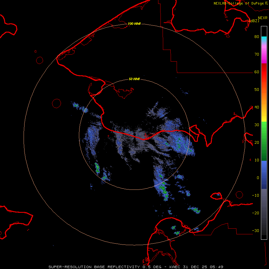Click the "31 DEC 25" date in the footer

point(195,267)
